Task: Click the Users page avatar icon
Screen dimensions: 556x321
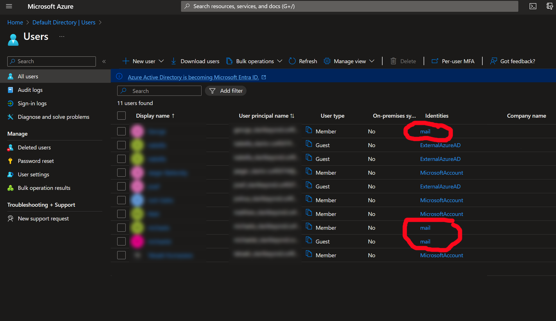Action: click(13, 40)
